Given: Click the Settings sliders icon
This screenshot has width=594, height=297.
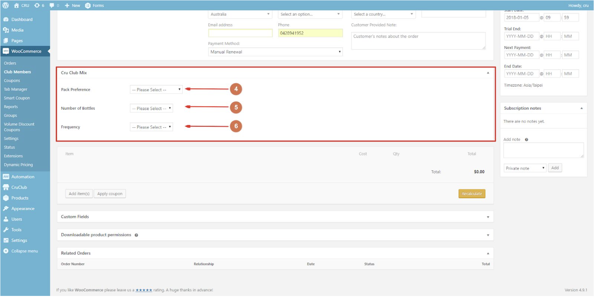Looking at the screenshot, I should coord(6,240).
